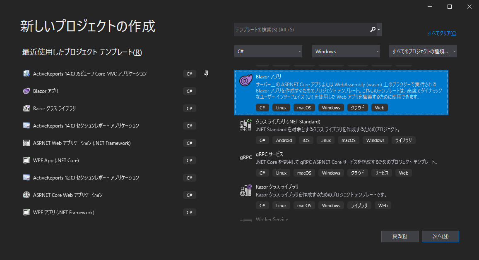Open the project type filter dropdown
Screen dimensions: 479x260
[423, 51]
